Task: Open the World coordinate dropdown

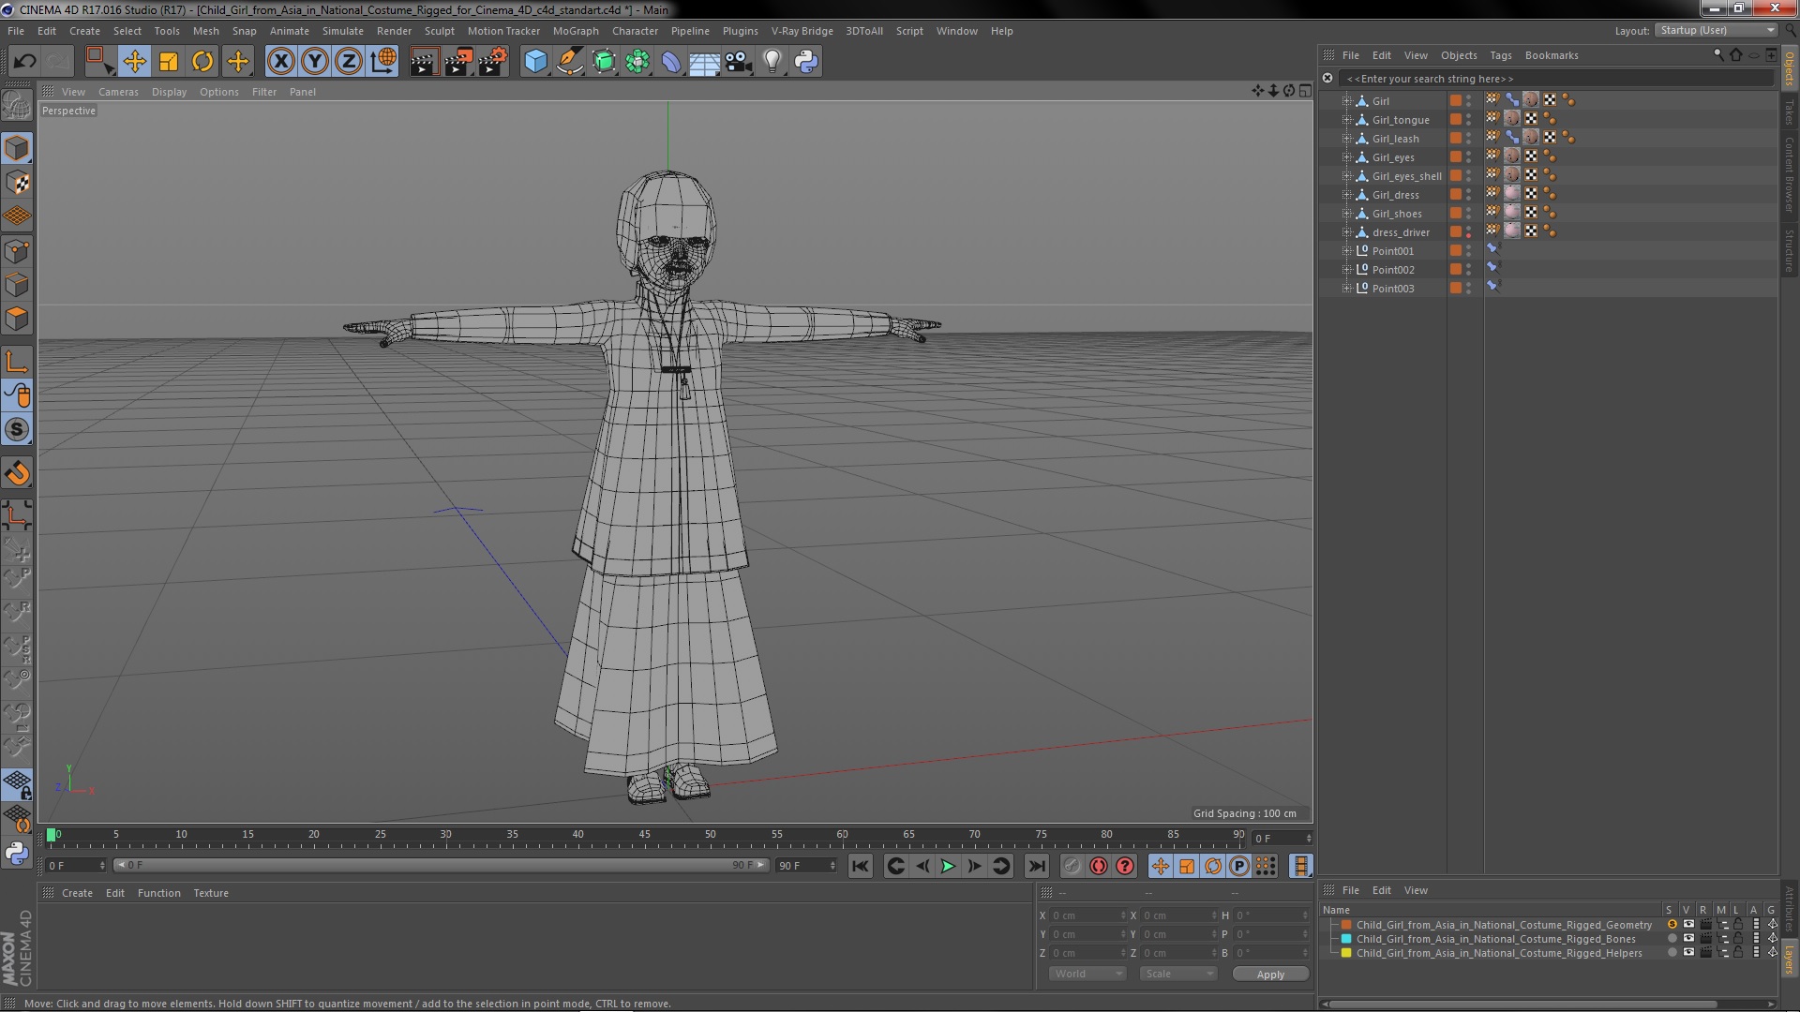Action: 1087,974
